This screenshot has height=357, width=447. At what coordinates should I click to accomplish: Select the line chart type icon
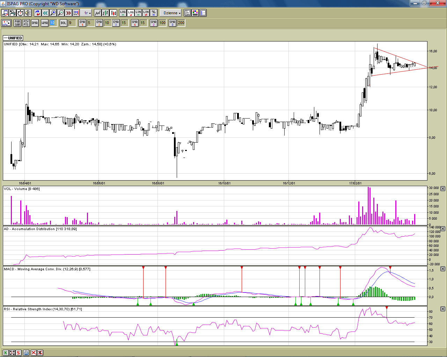97,13
